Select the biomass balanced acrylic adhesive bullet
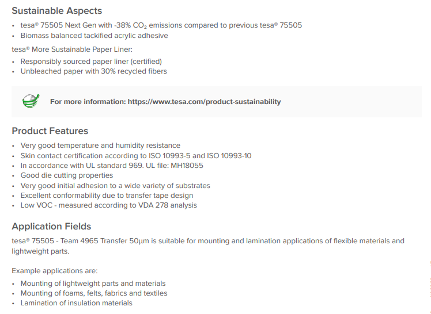The width and height of the screenshot is (431, 314). [x=94, y=36]
